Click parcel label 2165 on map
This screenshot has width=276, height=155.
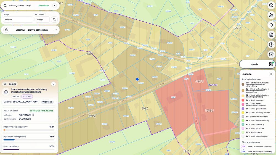click(x=26, y=74)
